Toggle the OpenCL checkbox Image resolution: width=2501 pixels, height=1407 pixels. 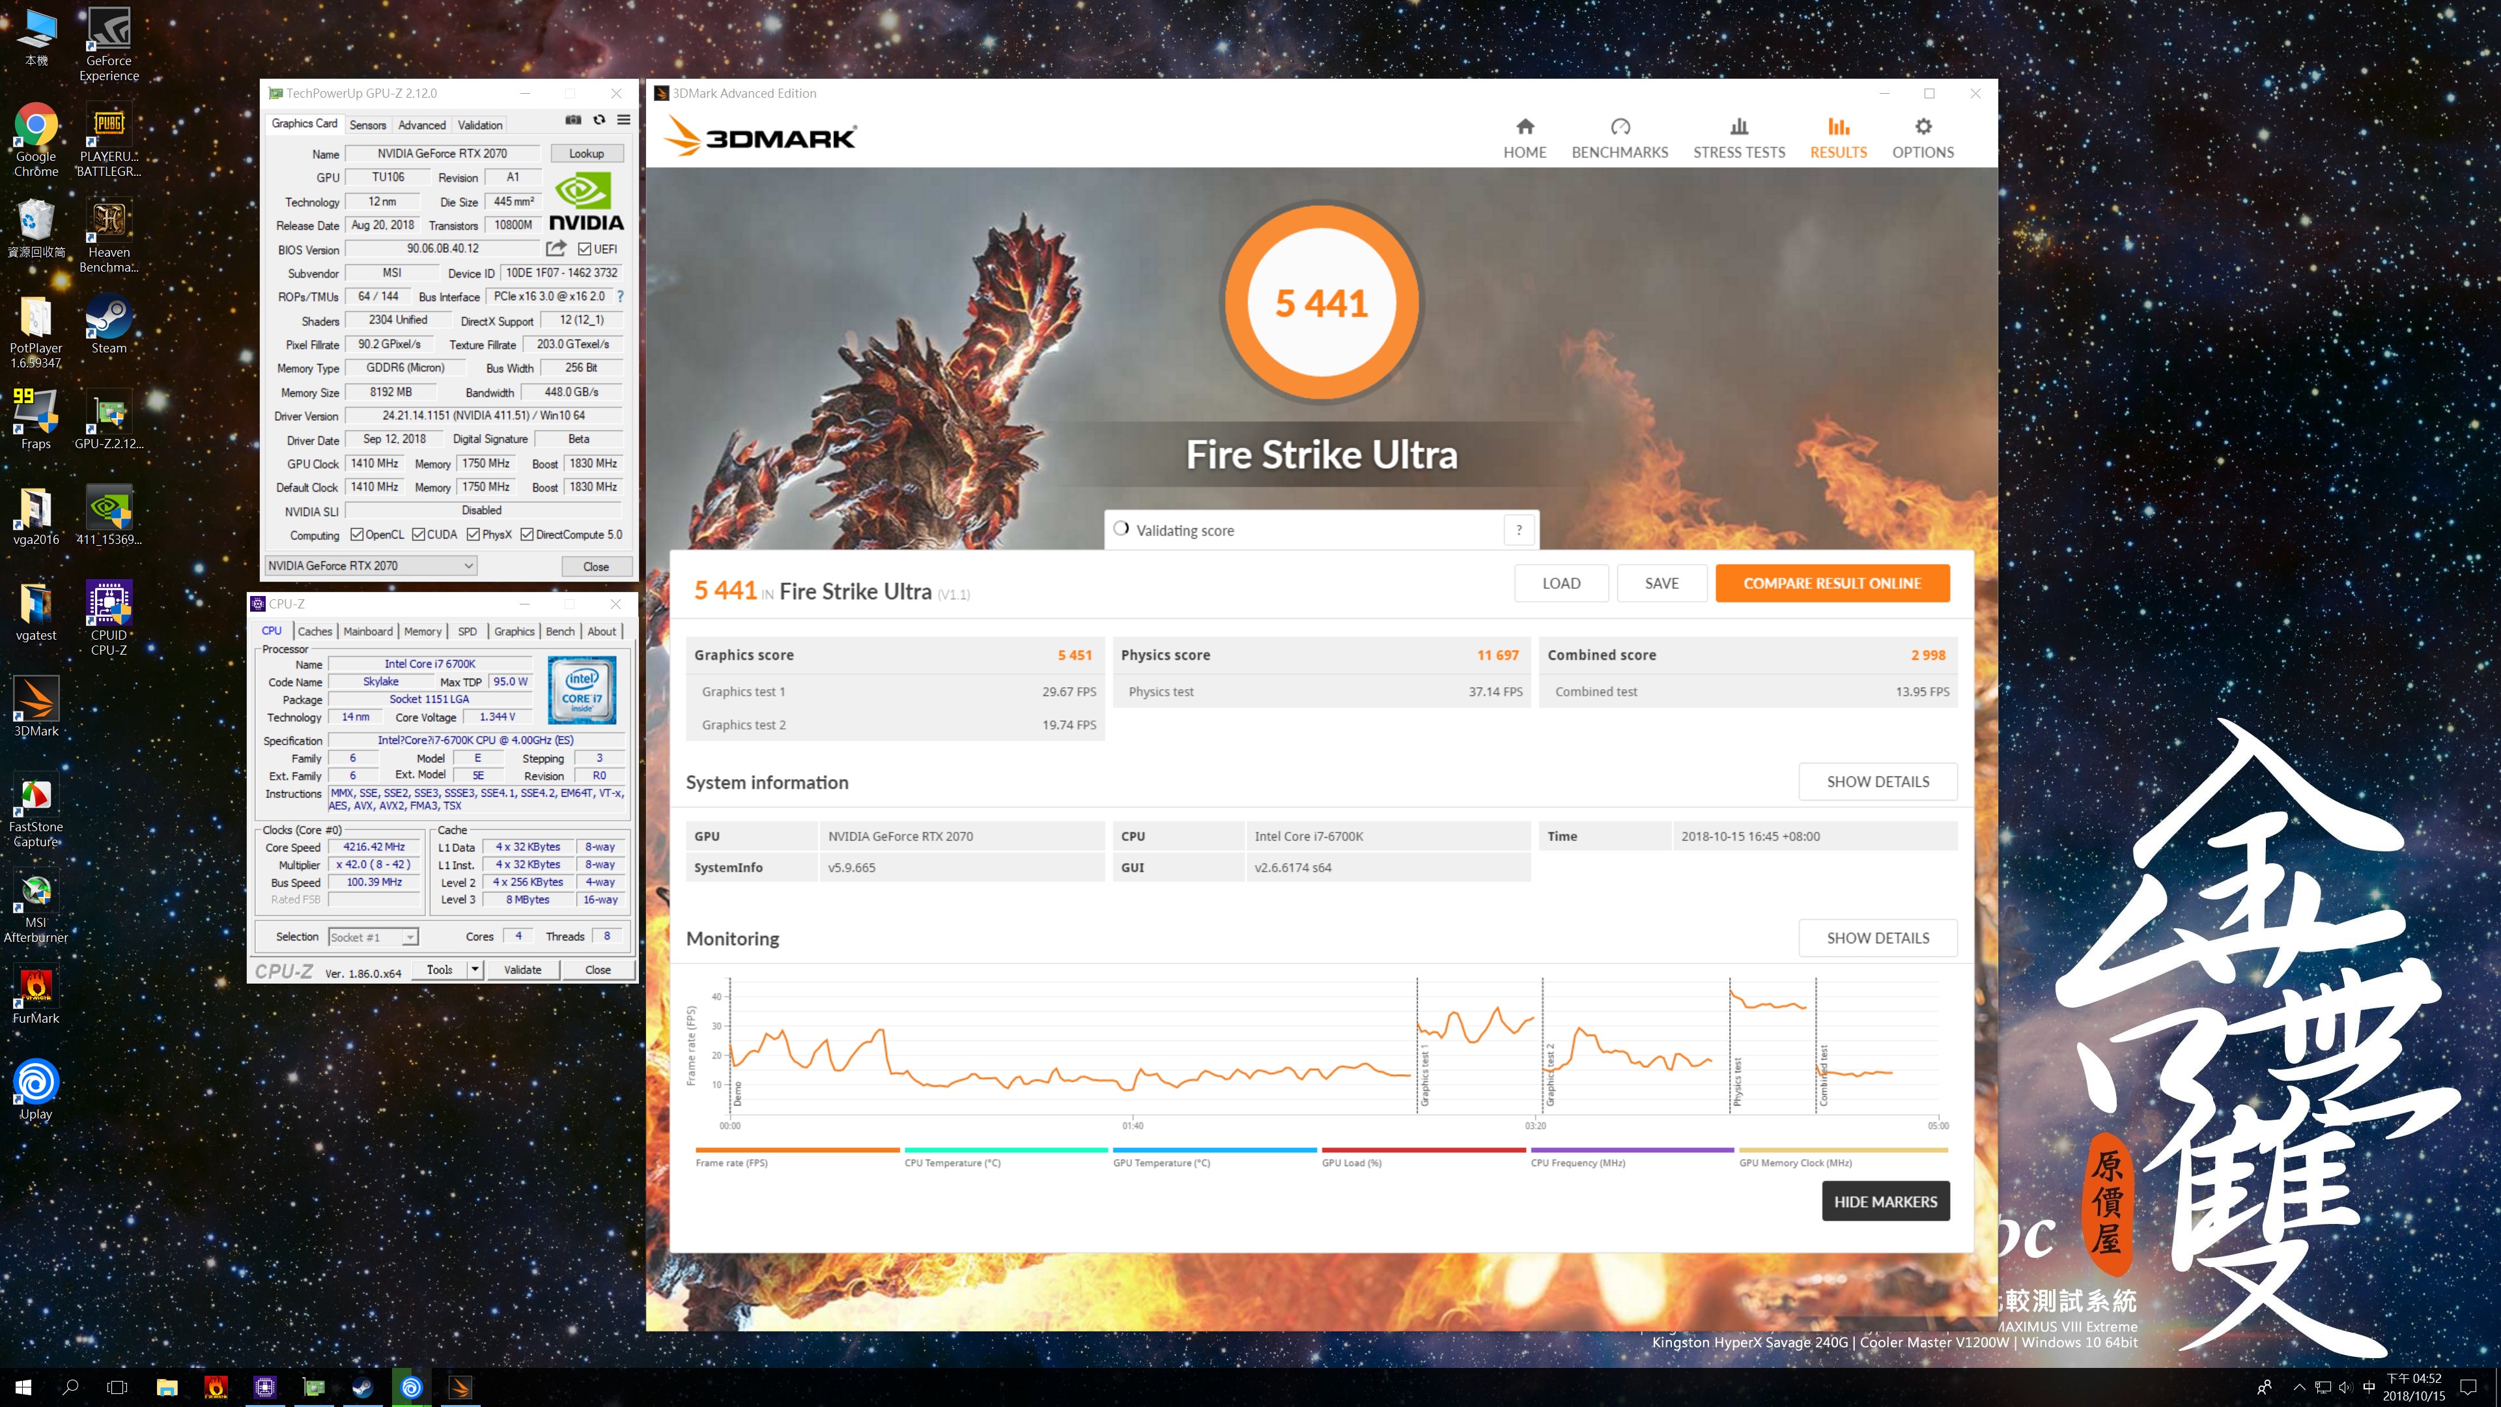[x=356, y=534]
